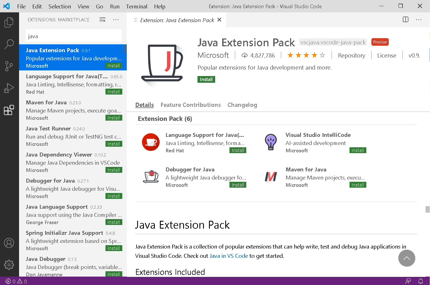Install Maven for Java from extension pack

[358, 185]
